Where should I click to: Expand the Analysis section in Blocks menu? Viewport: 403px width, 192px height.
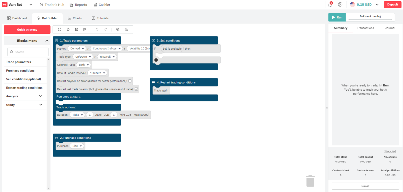pyautogui.click(x=41, y=96)
